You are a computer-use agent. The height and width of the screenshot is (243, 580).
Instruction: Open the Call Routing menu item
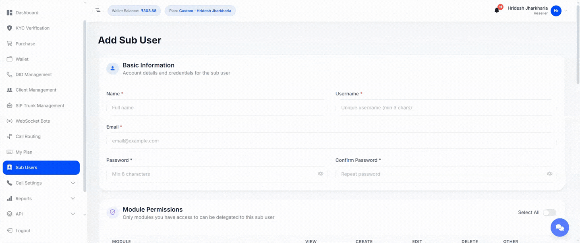[x=41, y=137]
